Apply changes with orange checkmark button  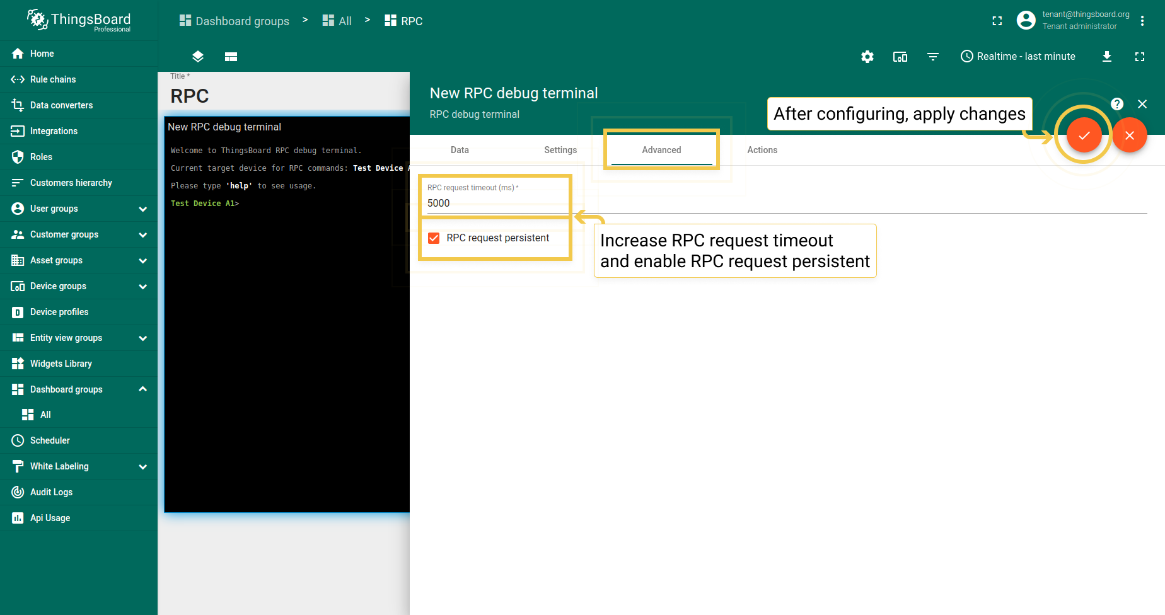tap(1084, 135)
